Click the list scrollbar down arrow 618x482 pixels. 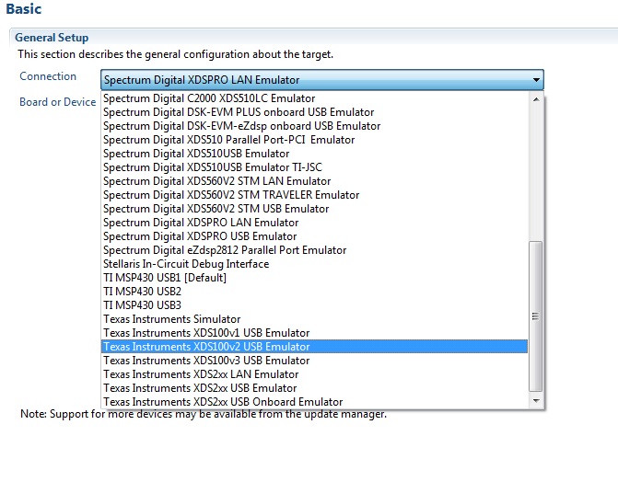point(536,401)
